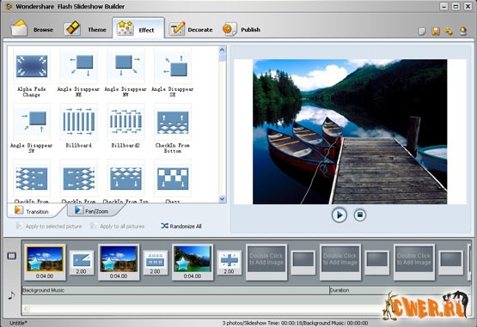477x327 pixels.
Task: Click Apply to all pictures
Action: (x=118, y=226)
